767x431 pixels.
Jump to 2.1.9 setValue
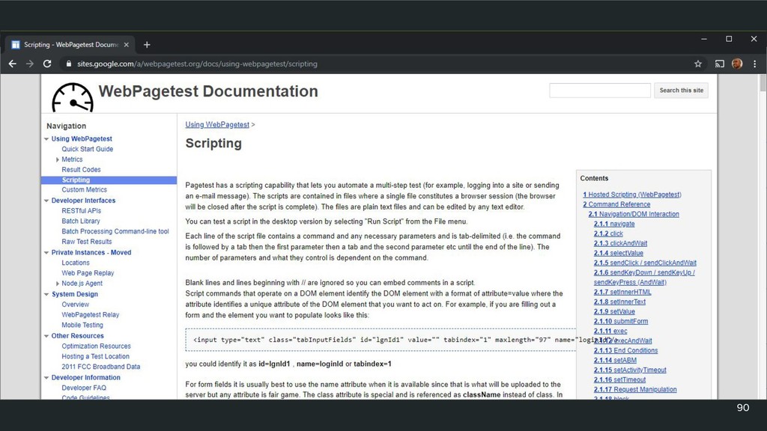coord(614,312)
